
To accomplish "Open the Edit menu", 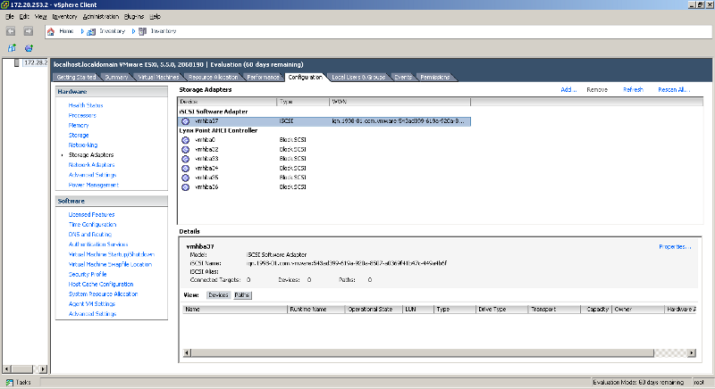I will coord(24,16).
